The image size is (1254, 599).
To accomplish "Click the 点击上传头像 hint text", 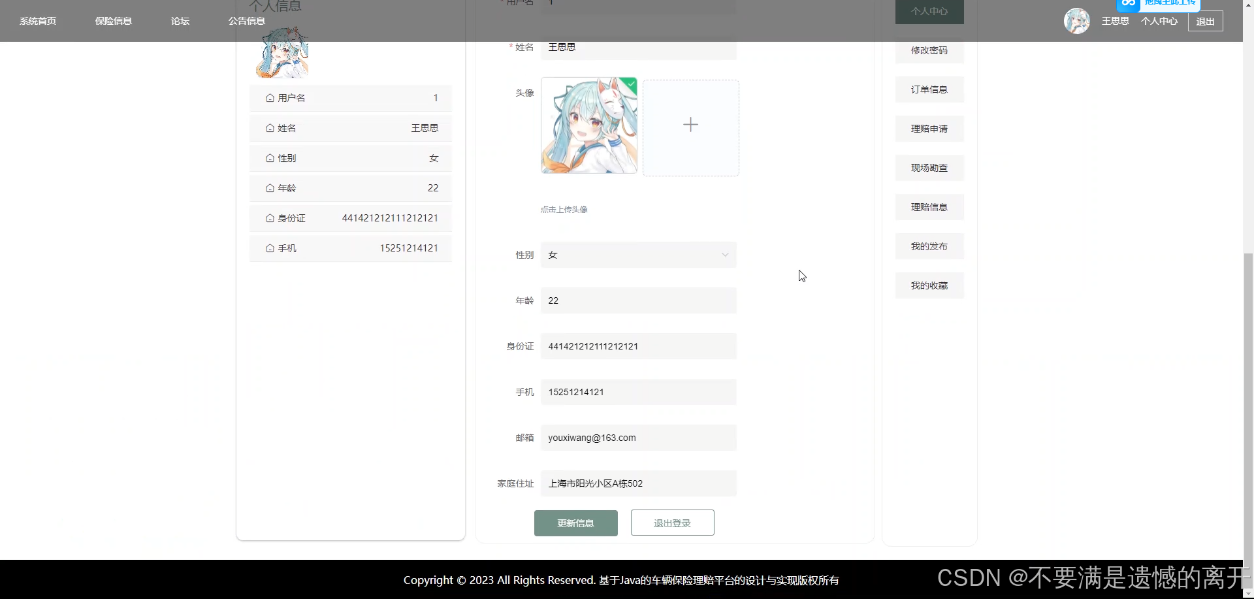I will [x=564, y=210].
